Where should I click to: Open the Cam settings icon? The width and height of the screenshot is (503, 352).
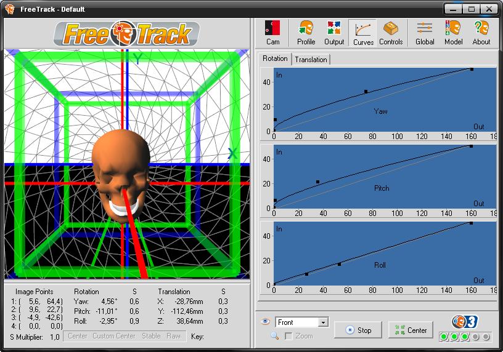272,33
